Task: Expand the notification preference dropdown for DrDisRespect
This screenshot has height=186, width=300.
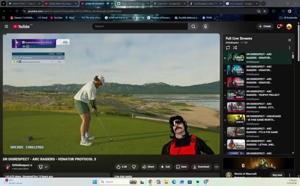Action: 43,167
